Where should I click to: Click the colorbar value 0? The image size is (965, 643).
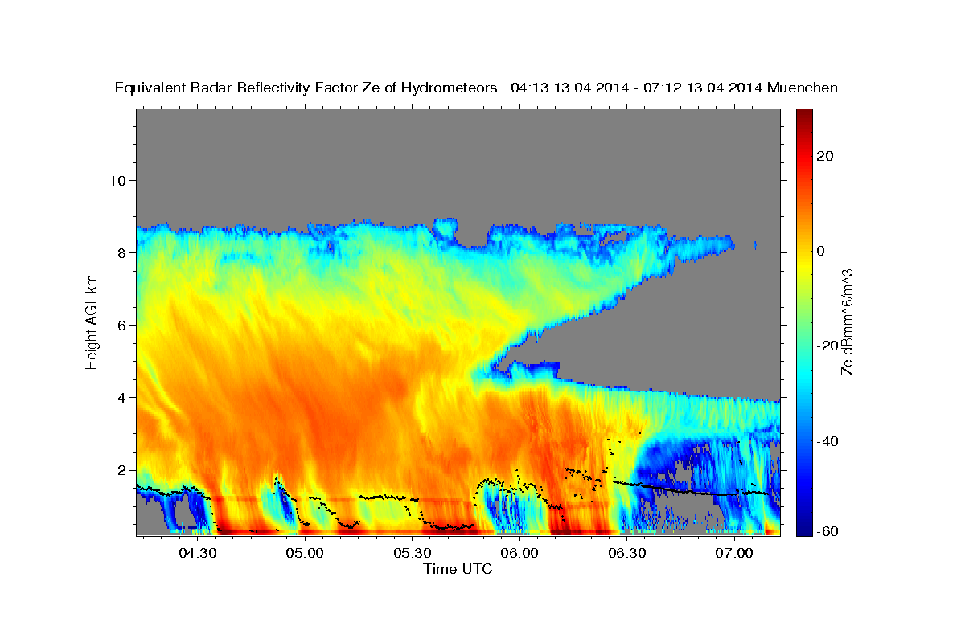[820, 251]
